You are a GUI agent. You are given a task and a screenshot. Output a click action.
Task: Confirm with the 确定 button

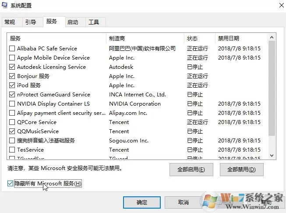[142, 202]
